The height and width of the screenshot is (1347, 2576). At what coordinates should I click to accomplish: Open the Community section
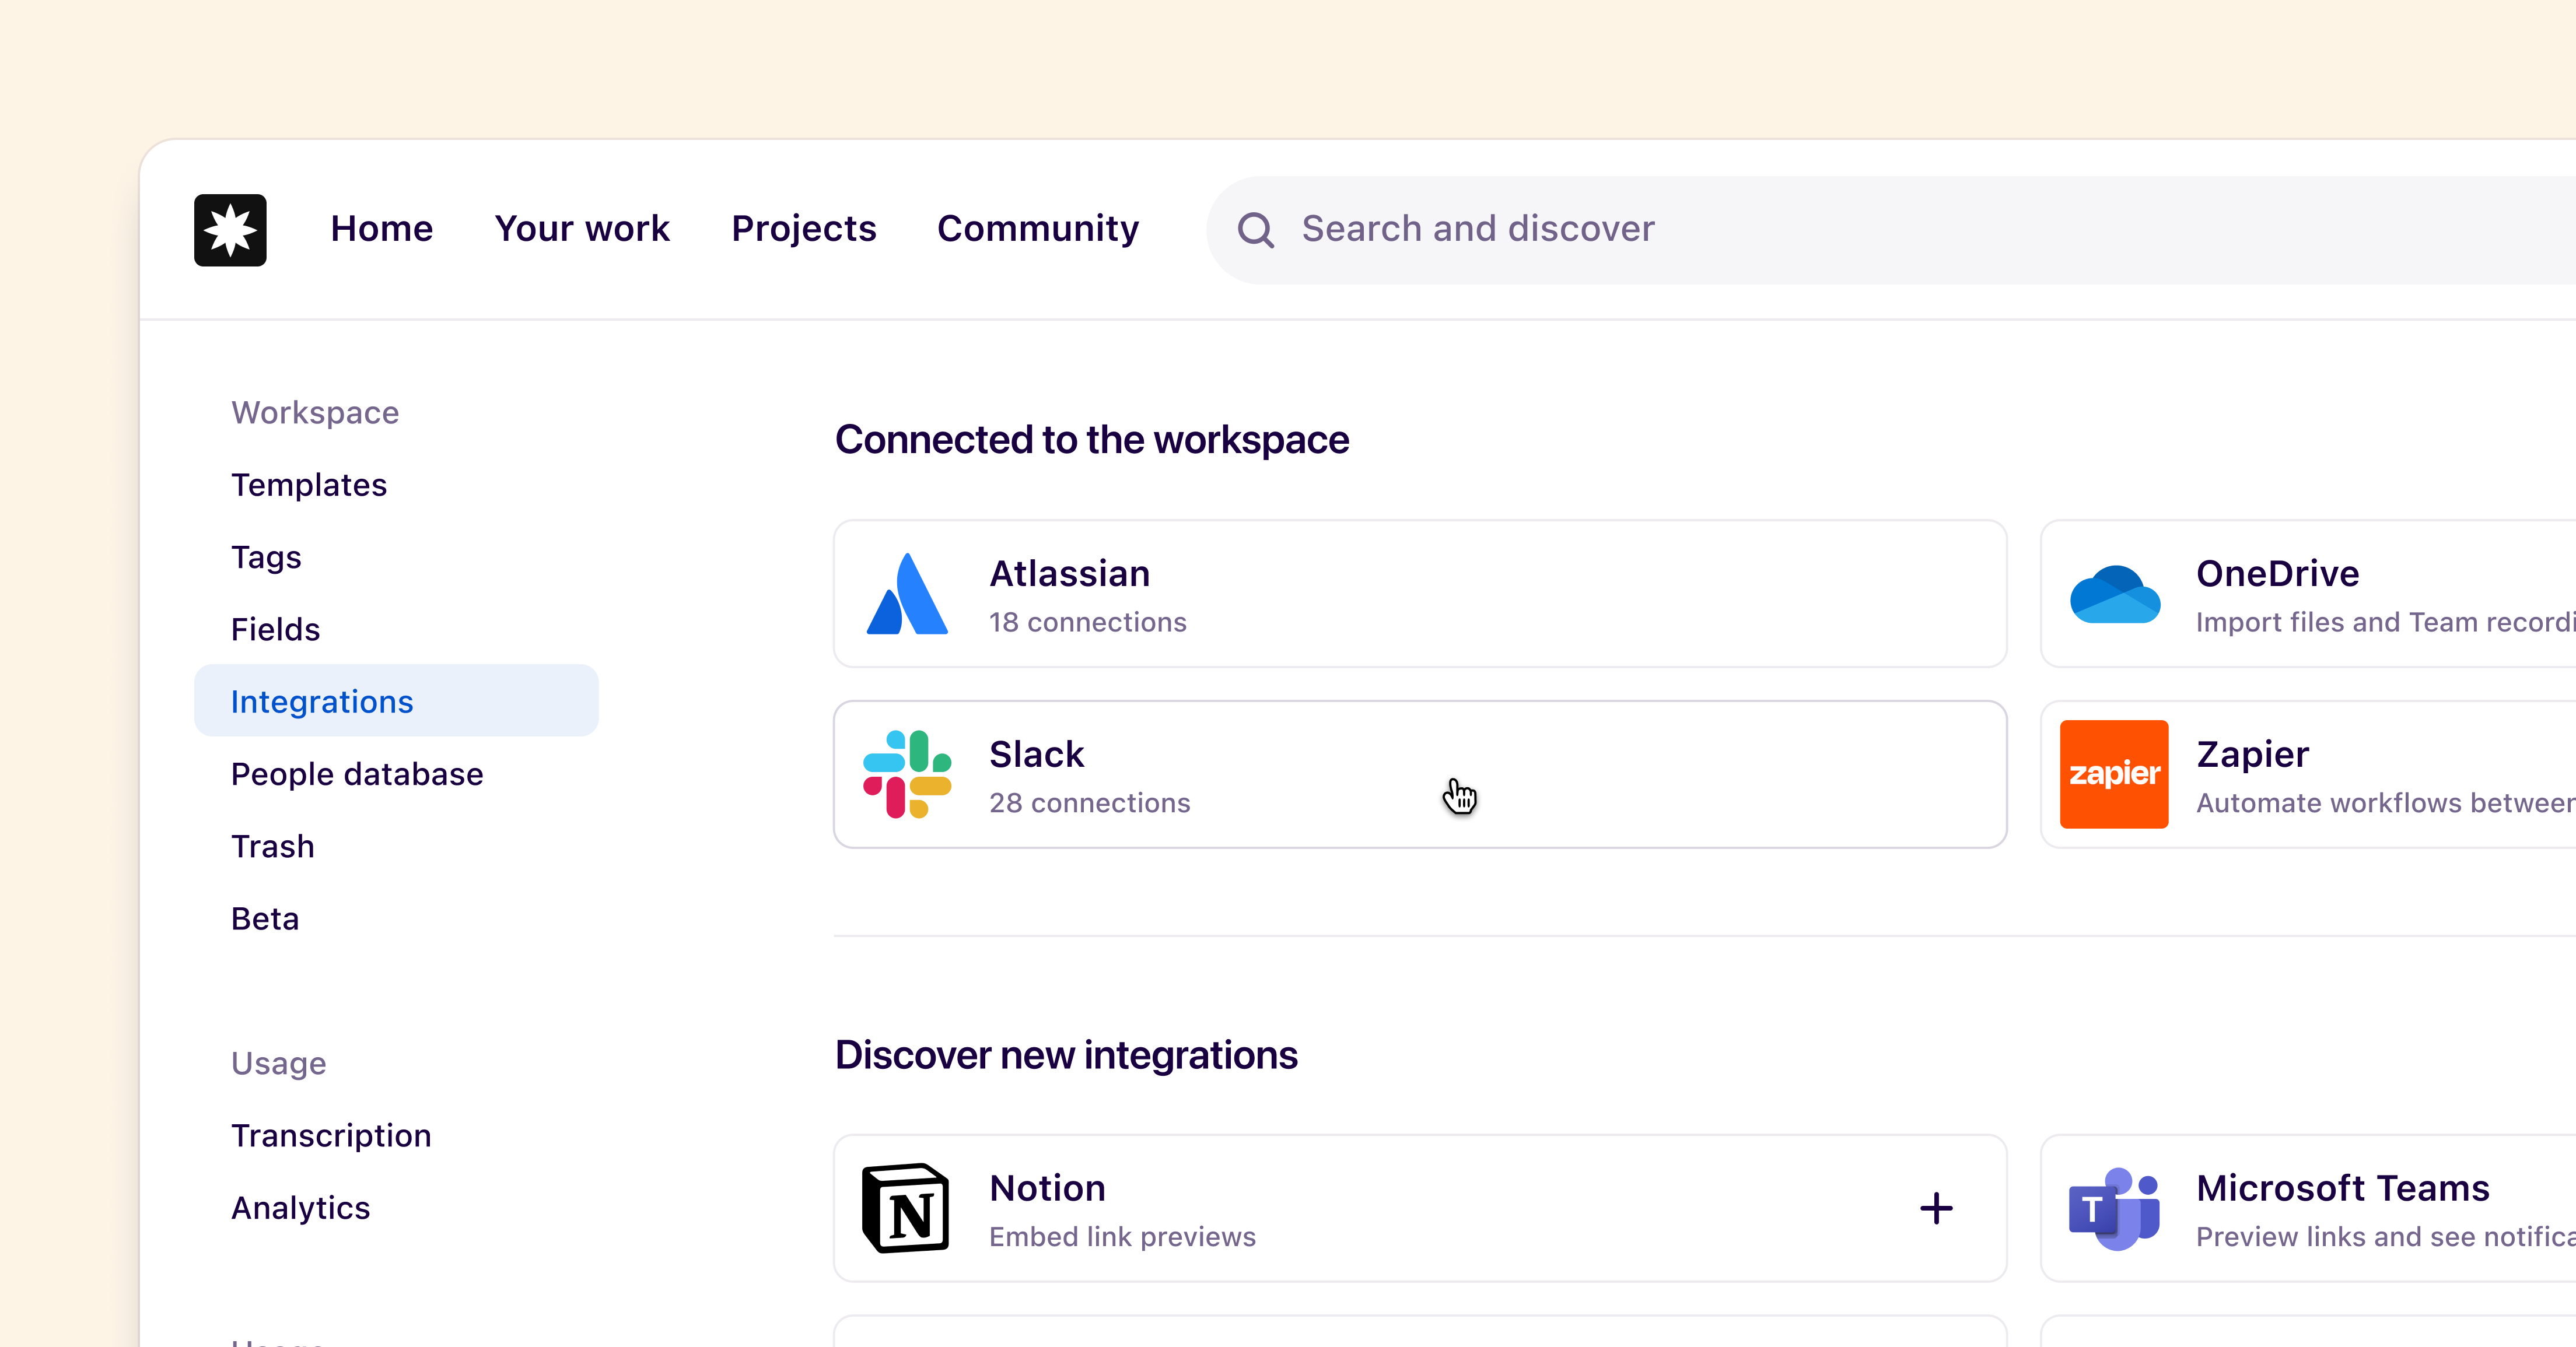point(1038,229)
